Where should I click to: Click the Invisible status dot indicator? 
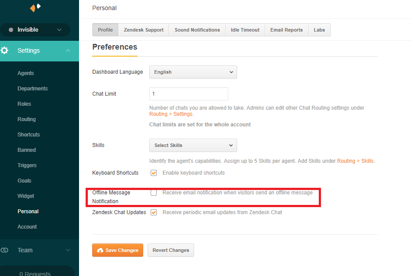[x=11, y=30]
